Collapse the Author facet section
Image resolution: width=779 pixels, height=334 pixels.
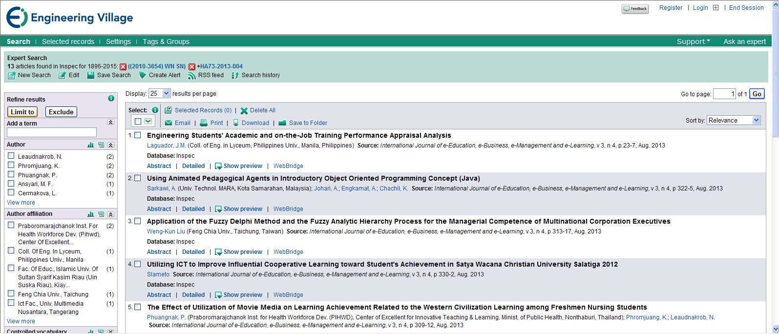pos(110,145)
